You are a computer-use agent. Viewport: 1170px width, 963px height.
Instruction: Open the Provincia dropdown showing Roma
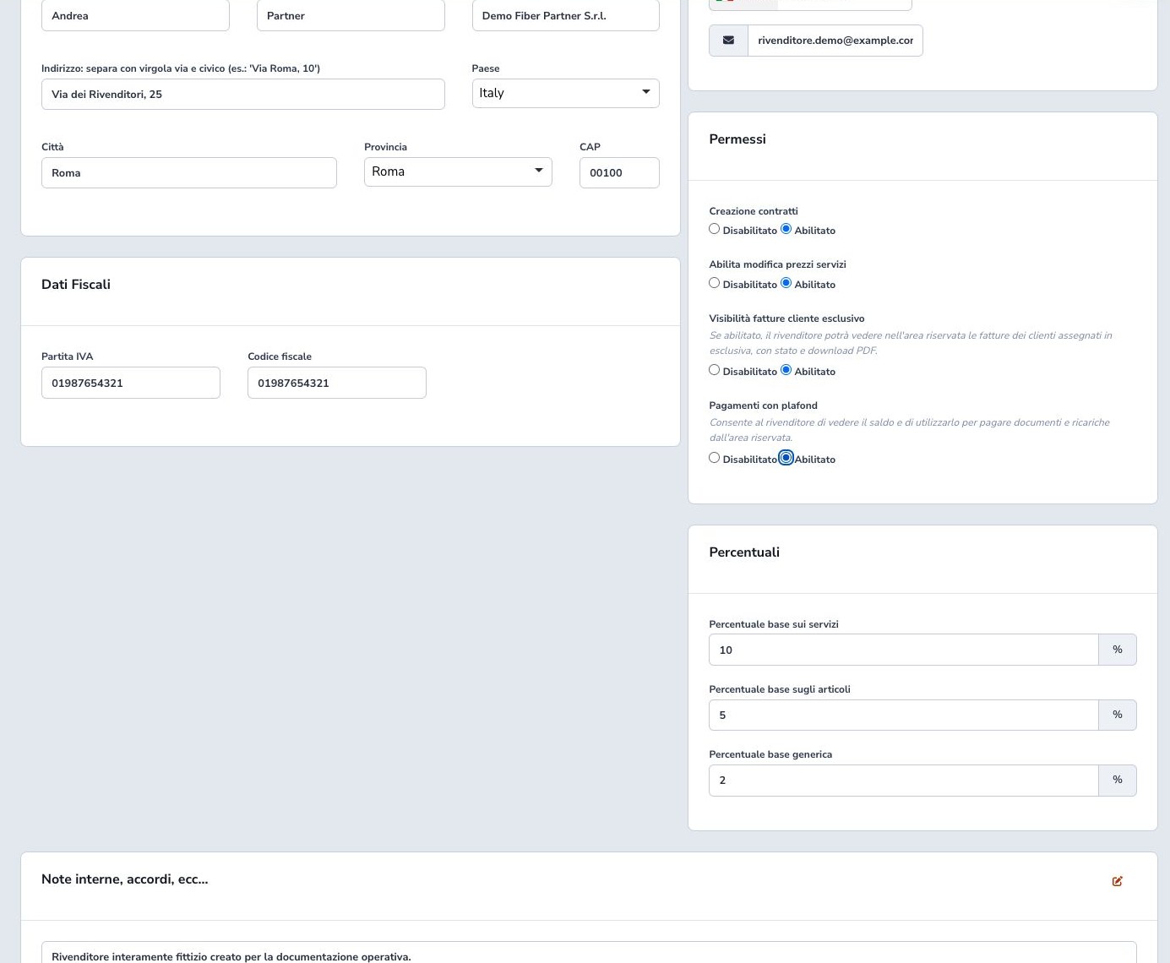pyautogui.click(x=458, y=171)
